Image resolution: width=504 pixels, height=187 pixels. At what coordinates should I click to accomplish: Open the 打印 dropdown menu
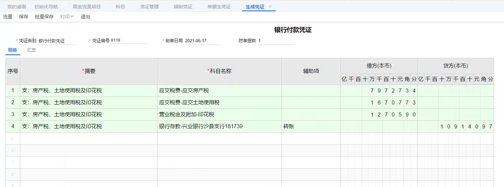pyautogui.click(x=67, y=17)
